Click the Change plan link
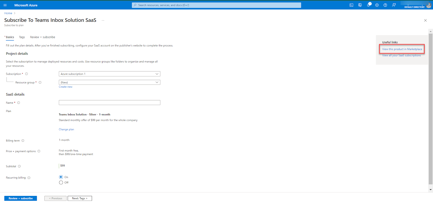Viewport: 433px width, 204px height. (66, 129)
